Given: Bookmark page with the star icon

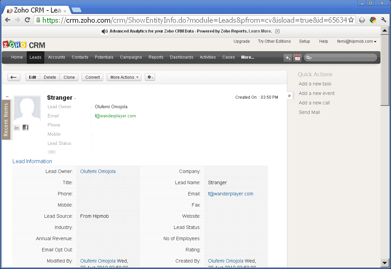Looking at the screenshot, I should (x=351, y=20).
